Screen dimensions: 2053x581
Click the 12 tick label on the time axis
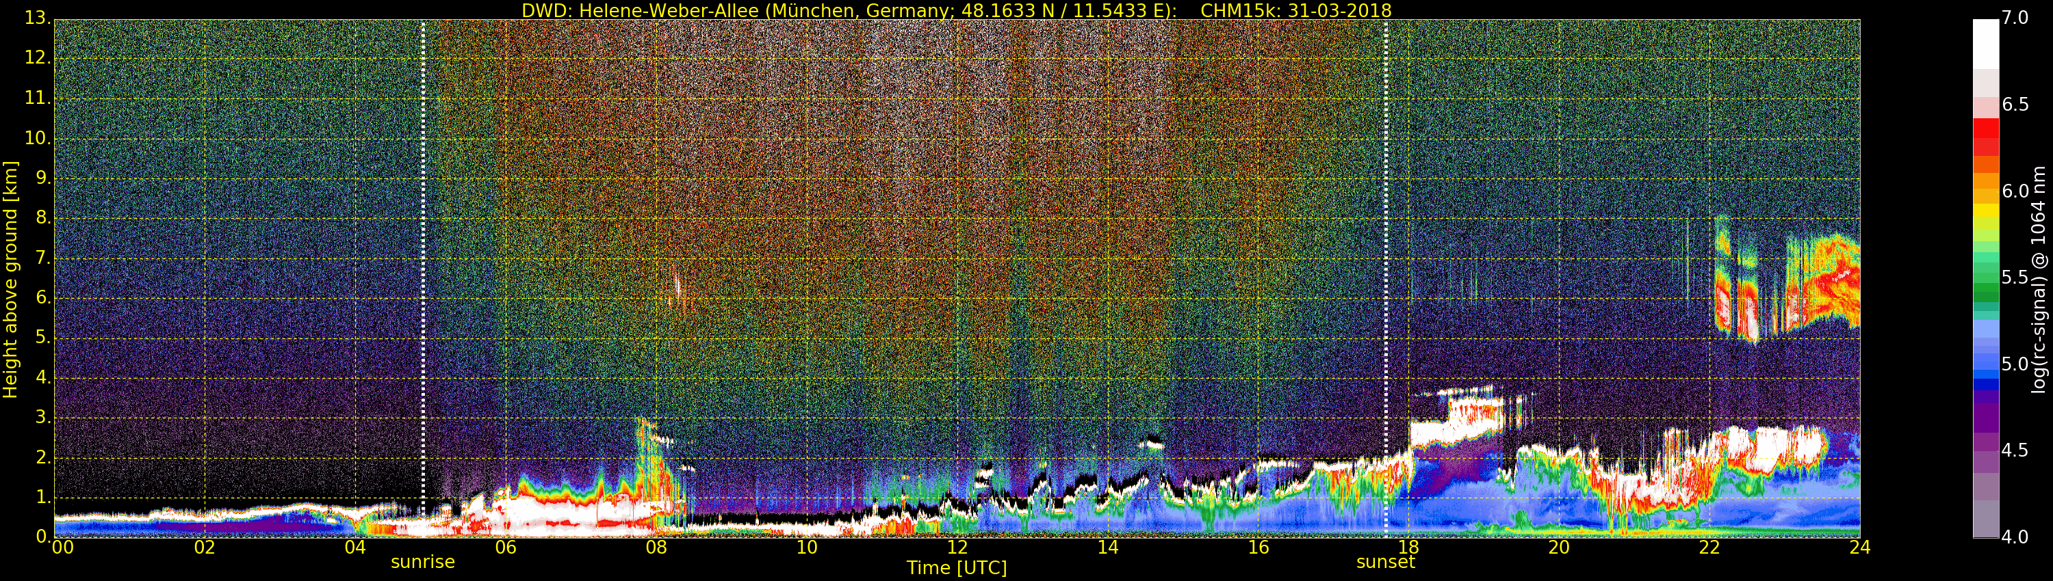[957, 548]
